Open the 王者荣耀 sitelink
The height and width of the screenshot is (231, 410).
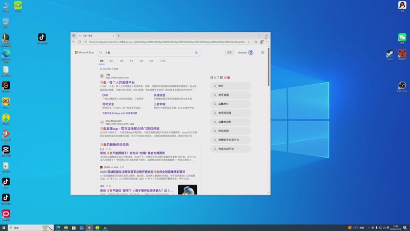pos(159,104)
